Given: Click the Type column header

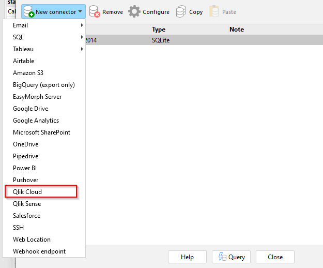Looking at the screenshot, I should click(190, 29).
